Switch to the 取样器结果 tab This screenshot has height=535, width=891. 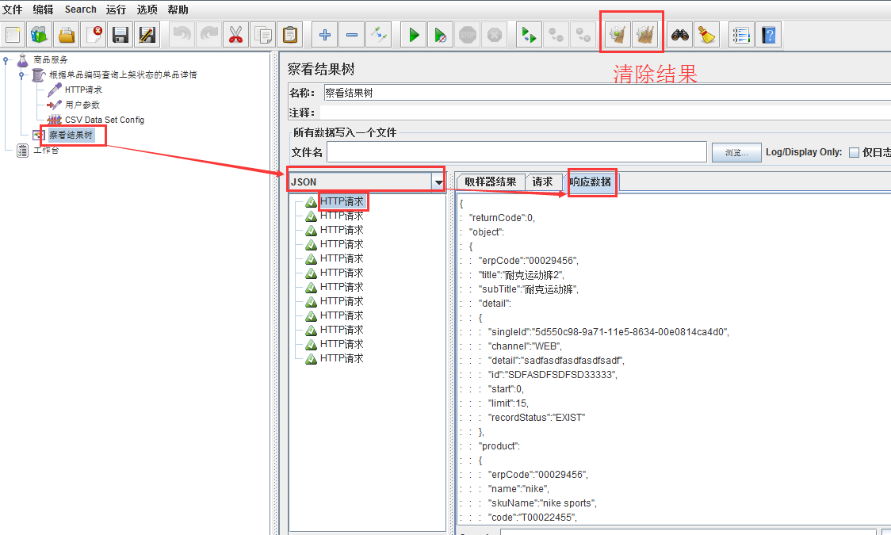click(490, 182)
